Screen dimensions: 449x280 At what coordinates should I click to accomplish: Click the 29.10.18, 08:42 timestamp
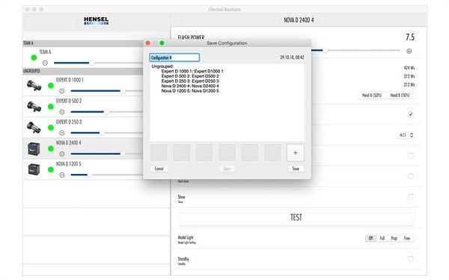[x=292, y=57]
